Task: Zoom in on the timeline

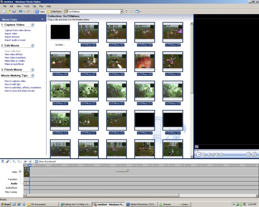Action: 14,161
